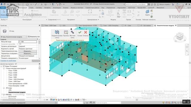Switch to План Армирования +0.000 view tab
191x107 pixels.
(87, 26)
